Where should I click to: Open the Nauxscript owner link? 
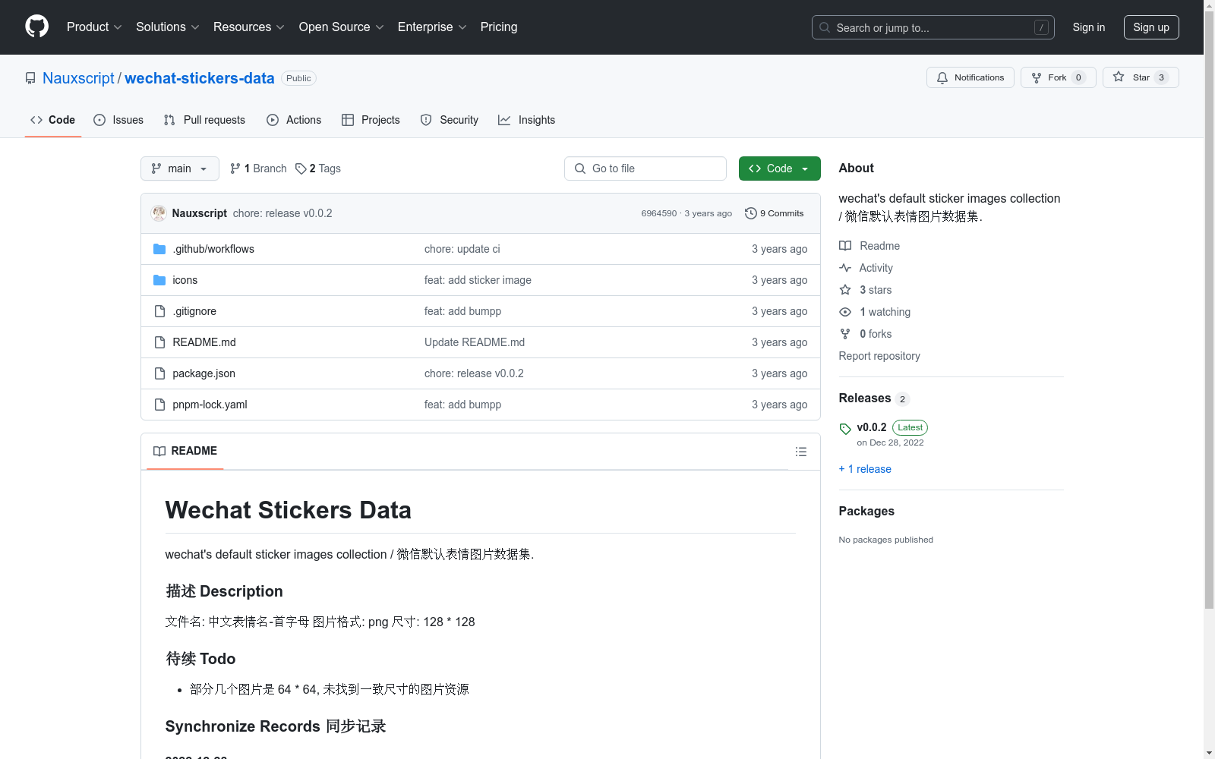78,78
